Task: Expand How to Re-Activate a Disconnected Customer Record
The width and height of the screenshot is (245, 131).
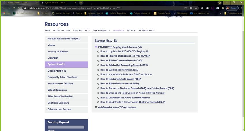Action: coord(98,102)
